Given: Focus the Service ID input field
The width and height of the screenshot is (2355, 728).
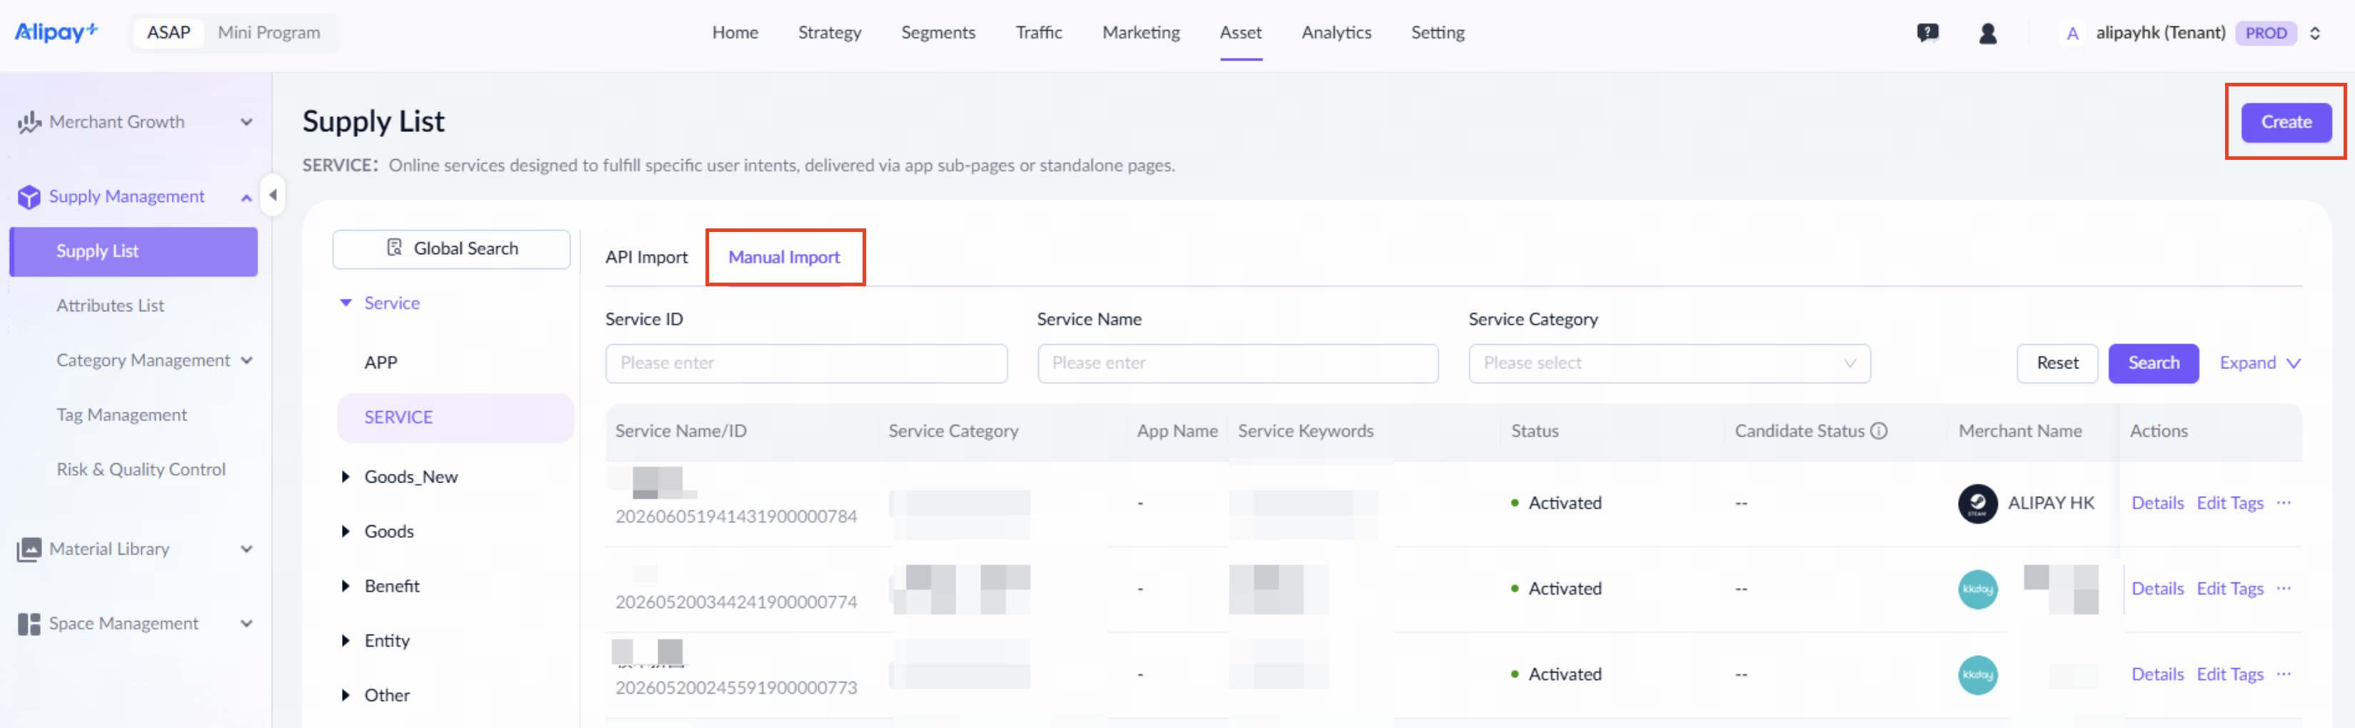Looking at the screenshot, I should pos(806,363).
